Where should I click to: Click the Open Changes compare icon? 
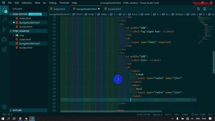point(198,9)
